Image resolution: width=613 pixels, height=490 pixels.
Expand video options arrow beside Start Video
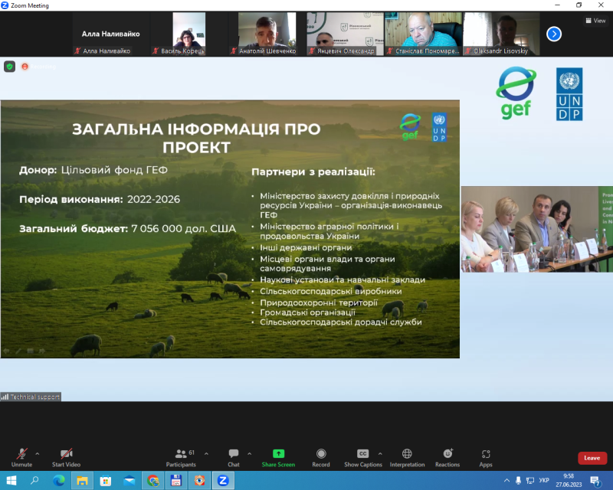[x=83, y=452]
